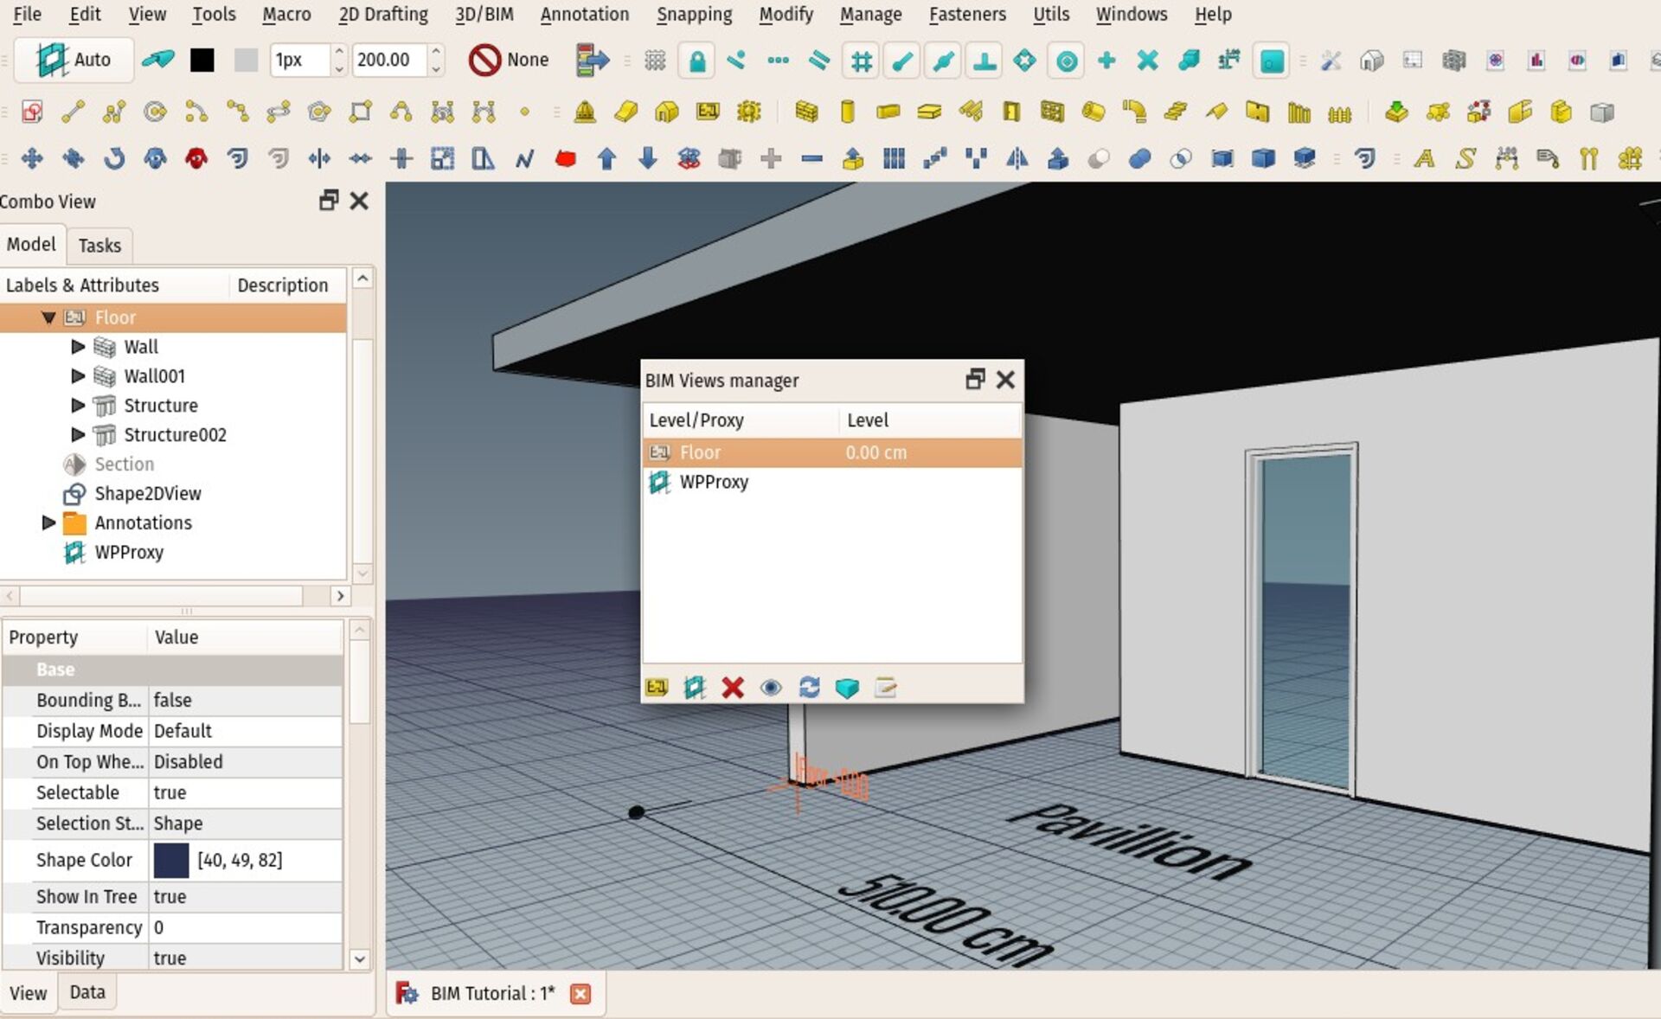Screen dimensions: 1661x1019
Task: Expand the Structure tree node
Action: [78, 406]
